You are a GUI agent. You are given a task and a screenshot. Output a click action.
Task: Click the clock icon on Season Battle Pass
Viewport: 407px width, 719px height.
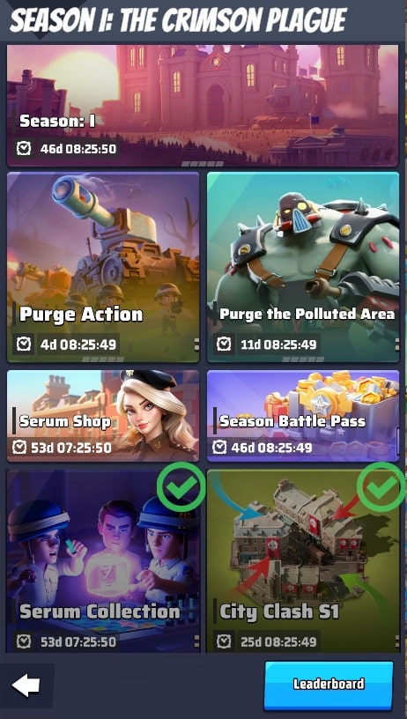click(220, 447)
